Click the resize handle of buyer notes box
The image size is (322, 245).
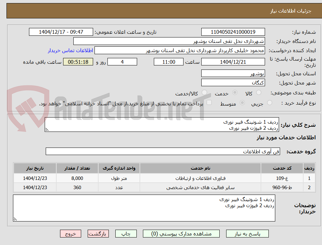[15, 219]
